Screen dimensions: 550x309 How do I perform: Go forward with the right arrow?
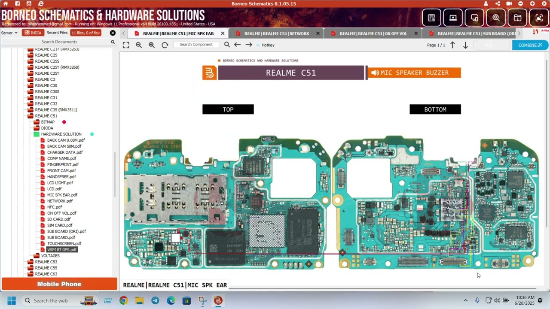249,45
